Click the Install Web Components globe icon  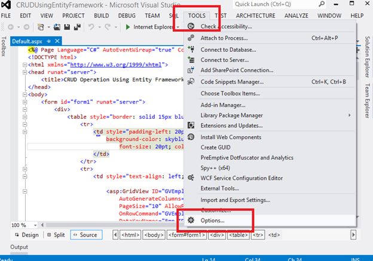(191, 137)
